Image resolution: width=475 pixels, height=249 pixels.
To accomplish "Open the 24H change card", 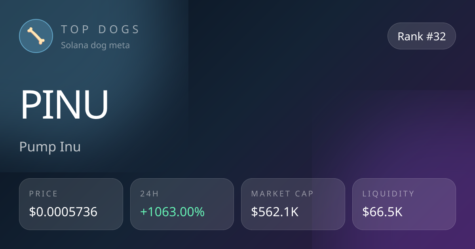I will click(x=182, y=204).
